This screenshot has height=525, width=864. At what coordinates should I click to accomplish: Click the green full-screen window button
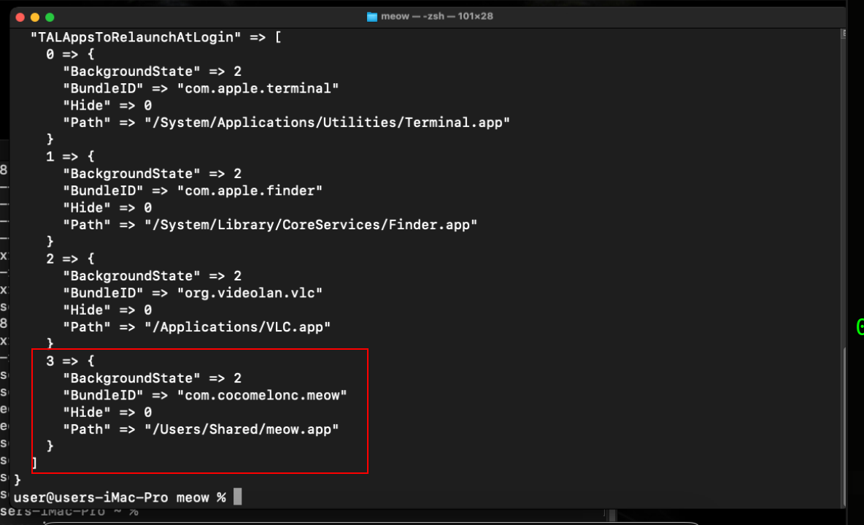tap(50, 16)
